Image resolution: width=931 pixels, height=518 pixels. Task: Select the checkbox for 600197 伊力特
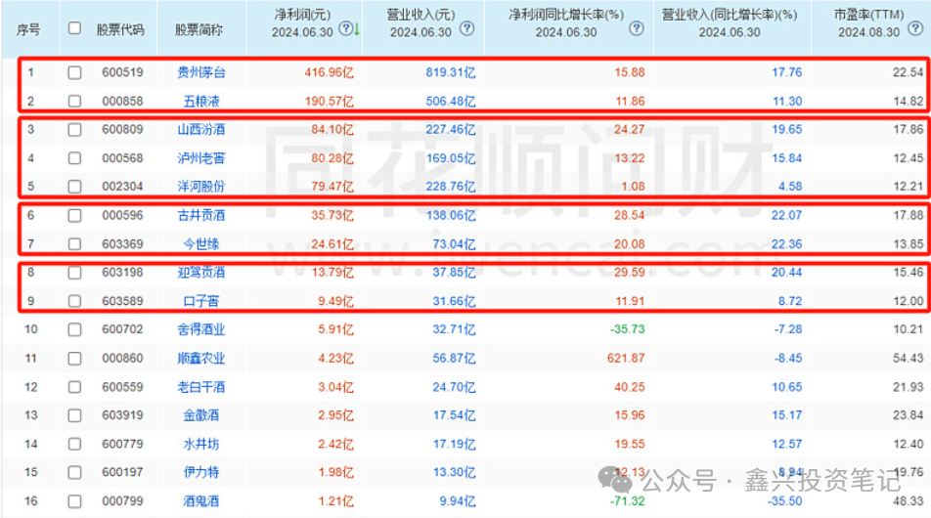pyautogui.click(x=74, y=472)
